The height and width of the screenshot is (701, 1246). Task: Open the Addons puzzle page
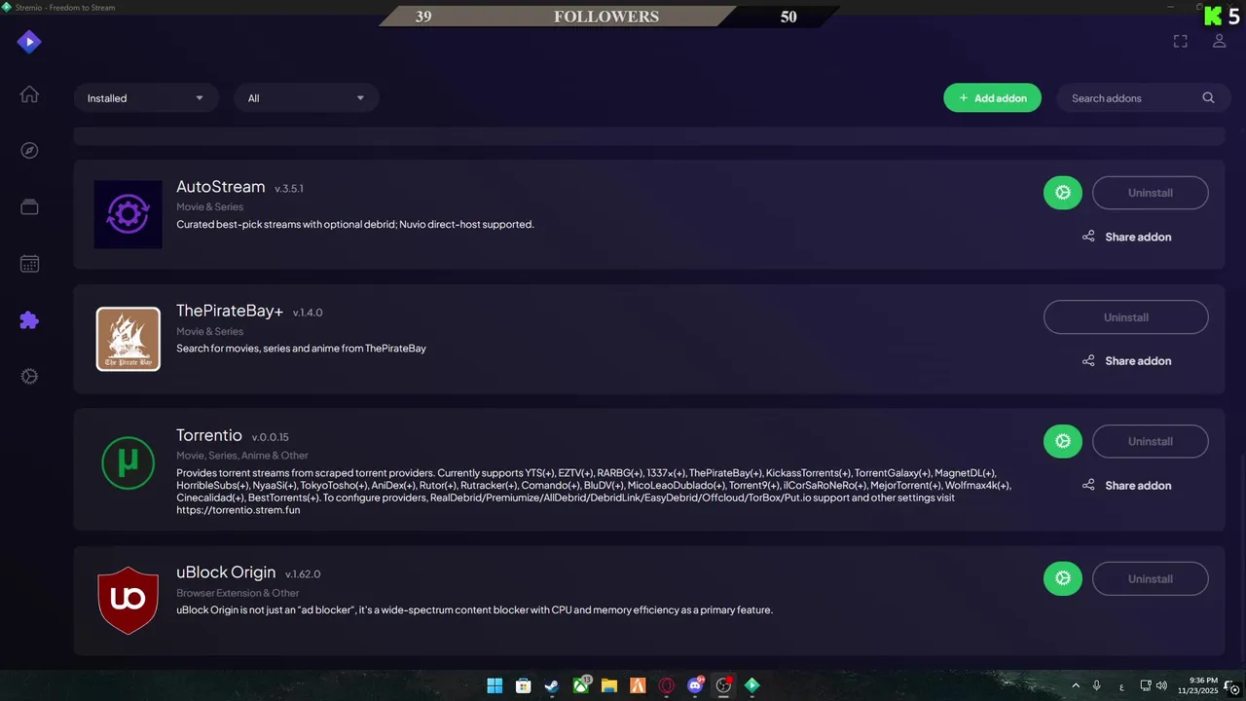29,320
